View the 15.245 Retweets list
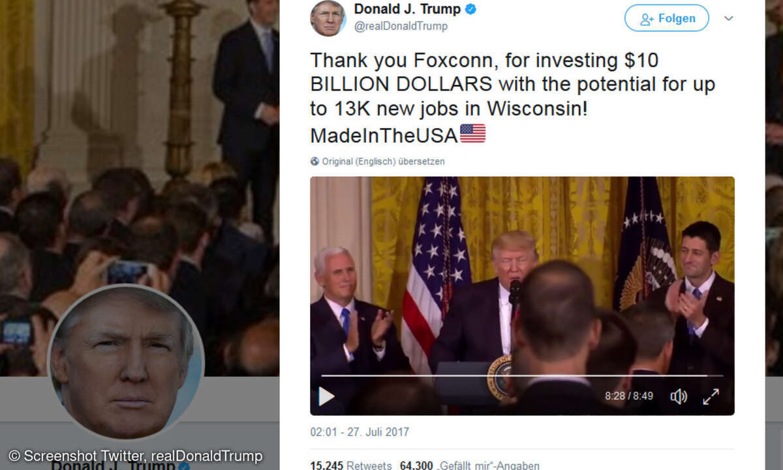Screen dimensions: 783x470 click(351, 465)
